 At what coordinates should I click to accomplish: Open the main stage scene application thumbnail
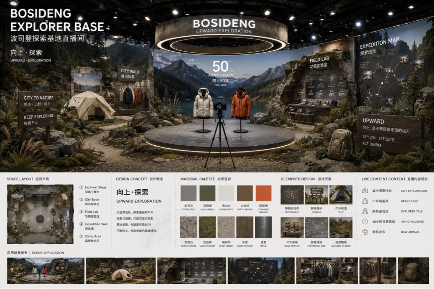(x=46, y=271)
